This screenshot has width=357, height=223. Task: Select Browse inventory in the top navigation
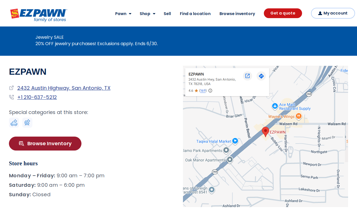point(237,14)
